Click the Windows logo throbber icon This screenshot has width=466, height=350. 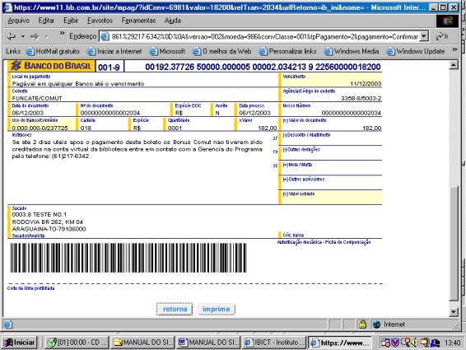point(447,21)
